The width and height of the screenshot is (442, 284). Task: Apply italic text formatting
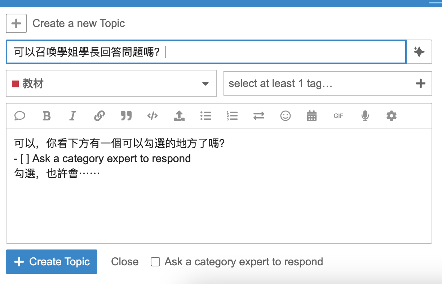click(73, 116)
